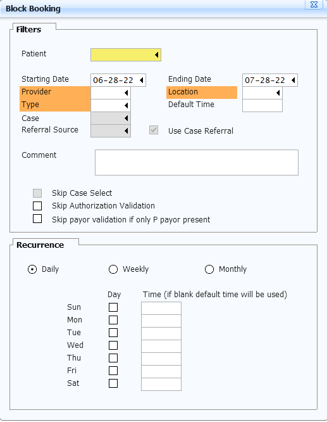Select the Daily recurrence radio button
The image size is (327, 422).
click(32, 269)
